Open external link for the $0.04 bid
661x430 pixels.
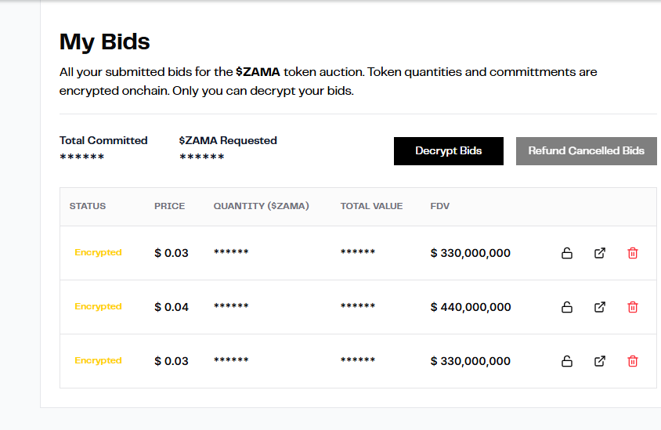click(x=600, y=307)
